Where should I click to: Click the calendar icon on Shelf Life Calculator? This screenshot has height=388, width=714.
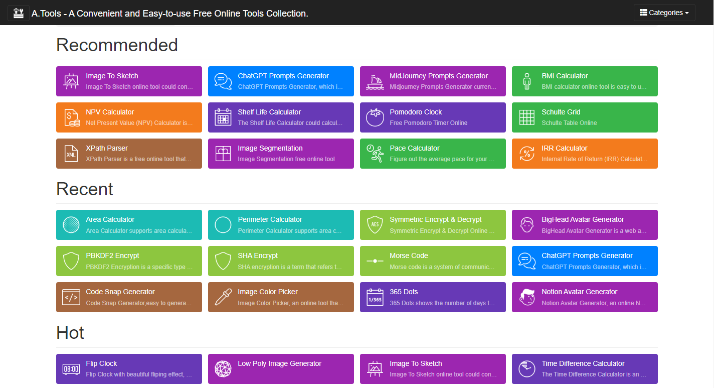click(x=223, y=117)
